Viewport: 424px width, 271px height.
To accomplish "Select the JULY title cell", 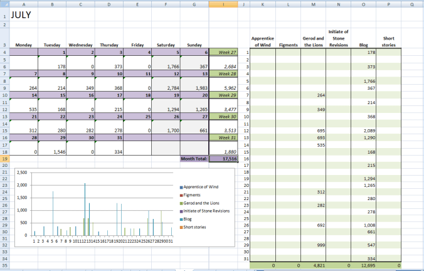I will tap(24, 14).
